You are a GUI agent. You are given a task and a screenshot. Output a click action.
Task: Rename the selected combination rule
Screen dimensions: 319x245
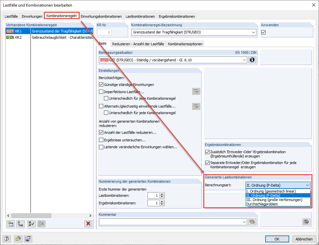[21, 224]
